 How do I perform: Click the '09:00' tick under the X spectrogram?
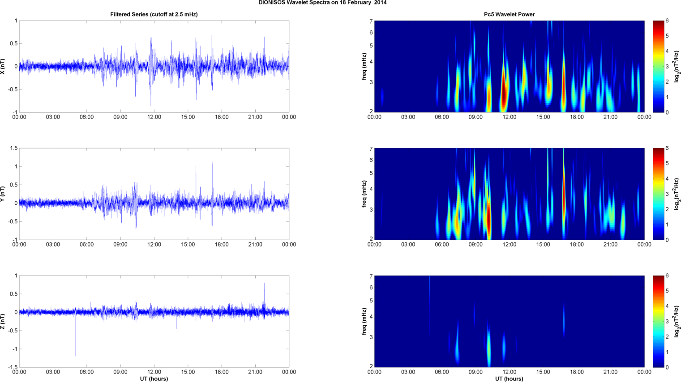tap(475, 117)
